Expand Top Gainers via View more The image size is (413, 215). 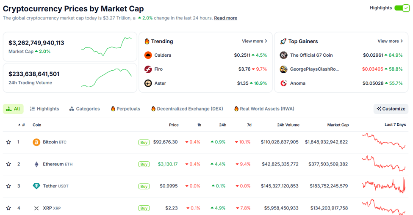[390, 41]
